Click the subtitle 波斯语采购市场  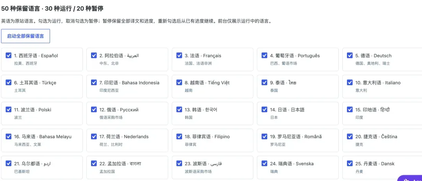[198, 171]
